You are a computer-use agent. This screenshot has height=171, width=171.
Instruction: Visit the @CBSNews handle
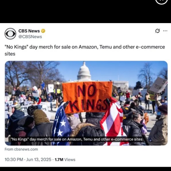pos(30,37)
